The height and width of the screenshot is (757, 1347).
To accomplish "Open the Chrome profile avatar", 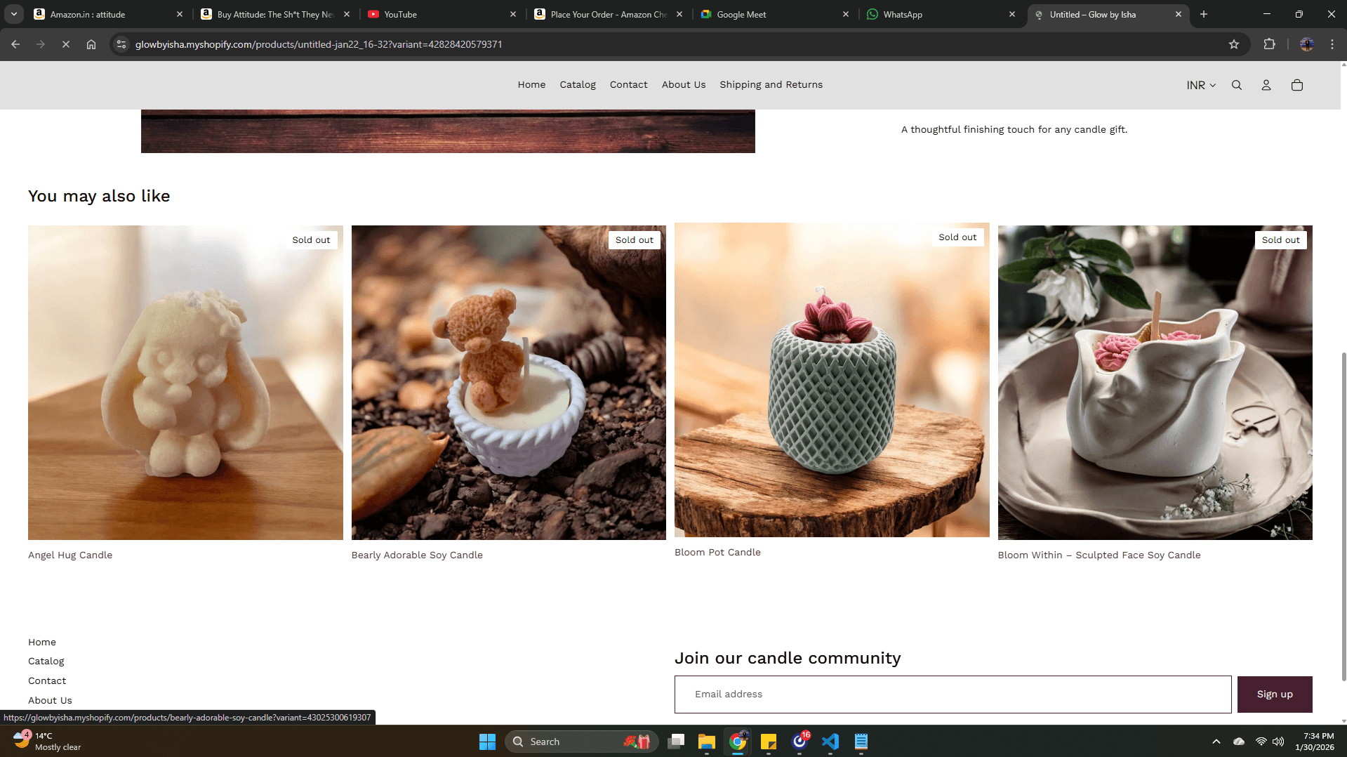I will [1307, 44].
